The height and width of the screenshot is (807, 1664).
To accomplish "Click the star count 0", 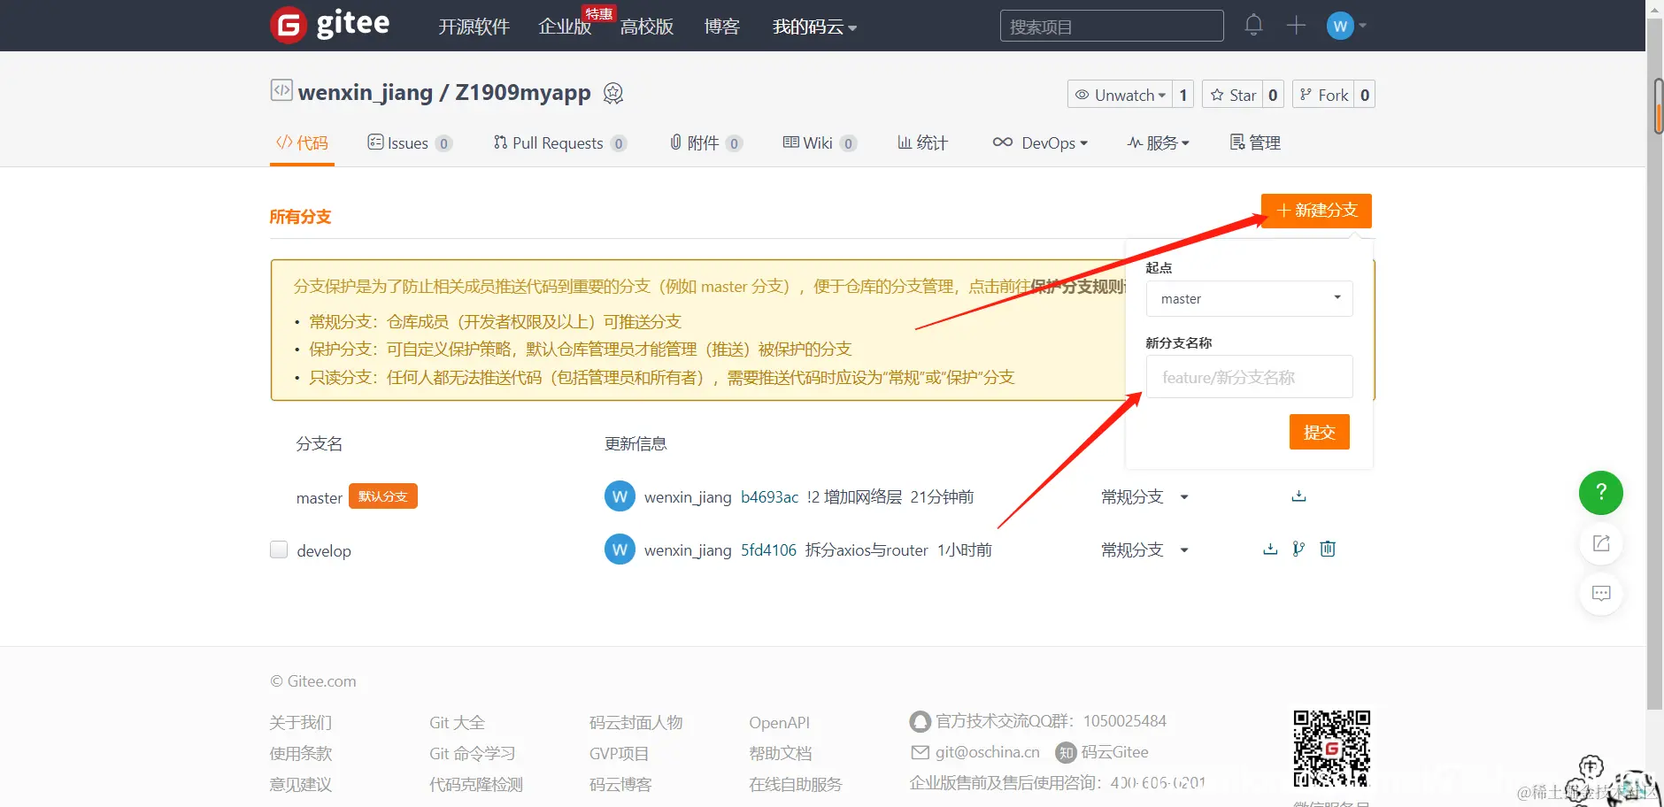I will (x=1273, y=95).
